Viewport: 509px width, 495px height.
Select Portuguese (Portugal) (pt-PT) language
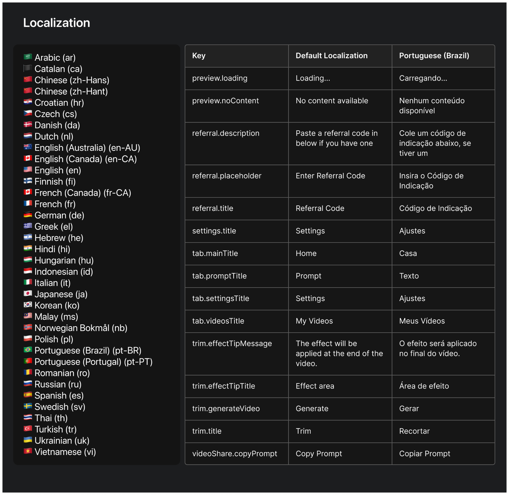(x=93, y=362)
